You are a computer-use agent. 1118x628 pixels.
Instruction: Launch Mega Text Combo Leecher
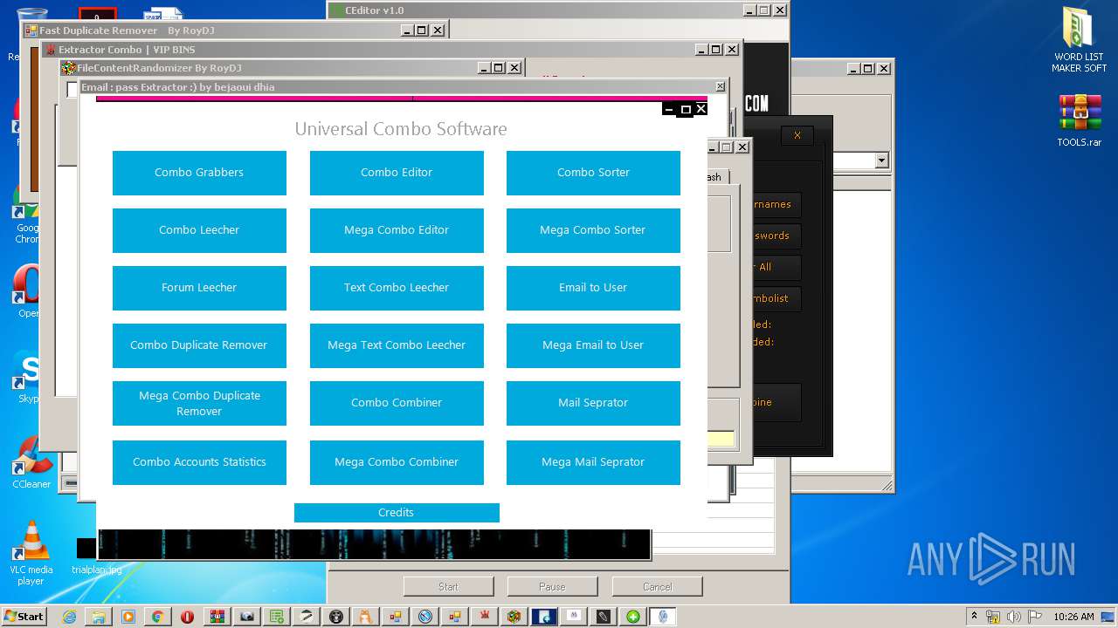click(x=397, y=345)
